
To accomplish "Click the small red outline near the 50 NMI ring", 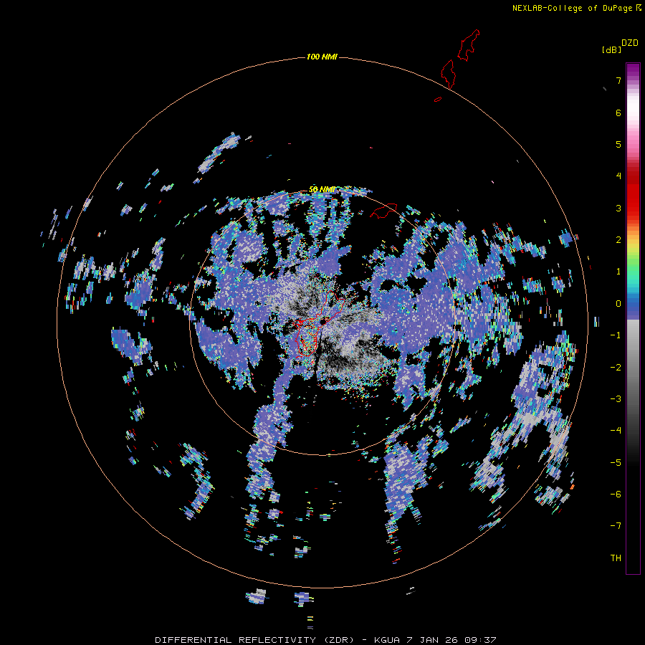I will tap(383, 211).
